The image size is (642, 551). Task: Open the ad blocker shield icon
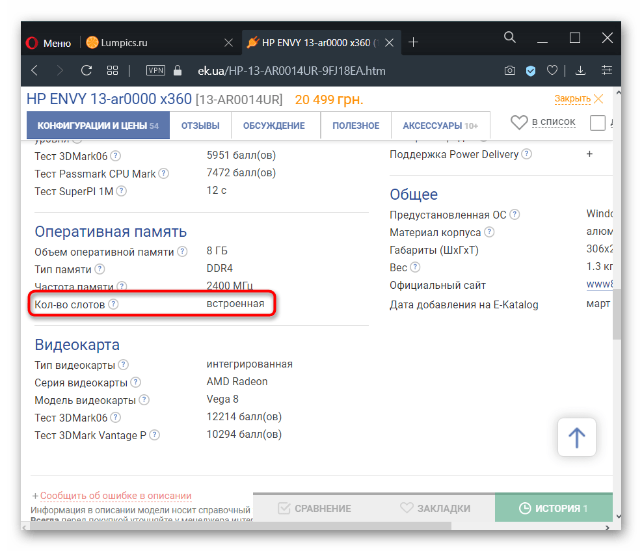tap(531, 70)
